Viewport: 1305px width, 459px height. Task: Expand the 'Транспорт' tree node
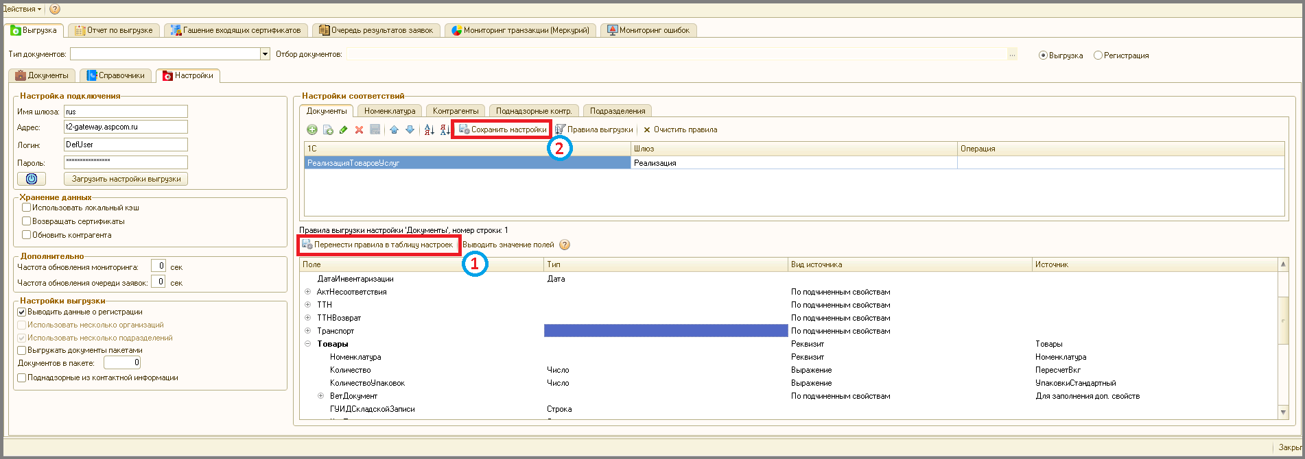[307, 331]
